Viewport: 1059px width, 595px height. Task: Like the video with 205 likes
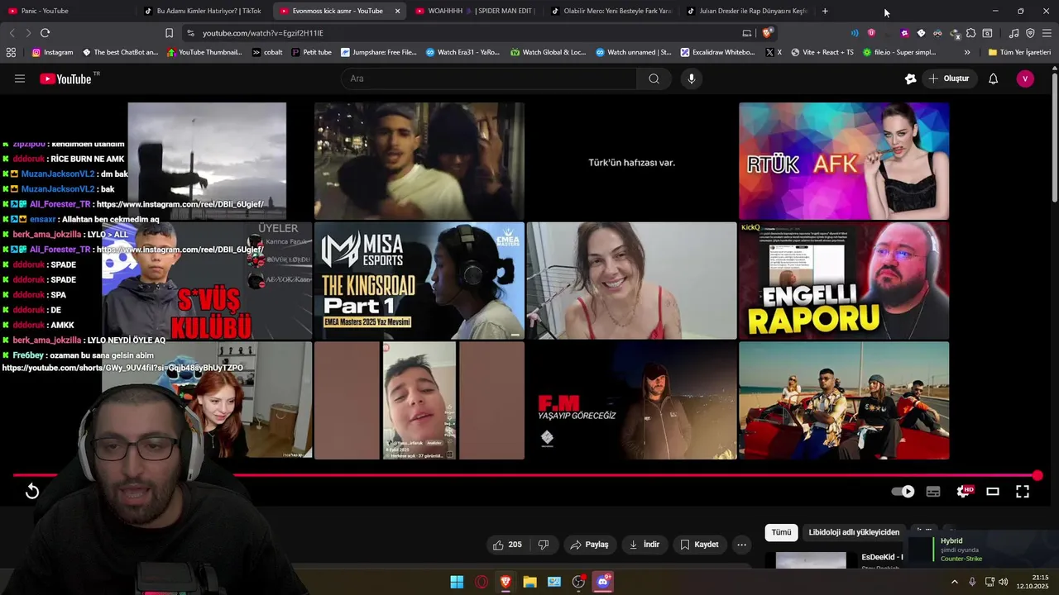point(507,545)
